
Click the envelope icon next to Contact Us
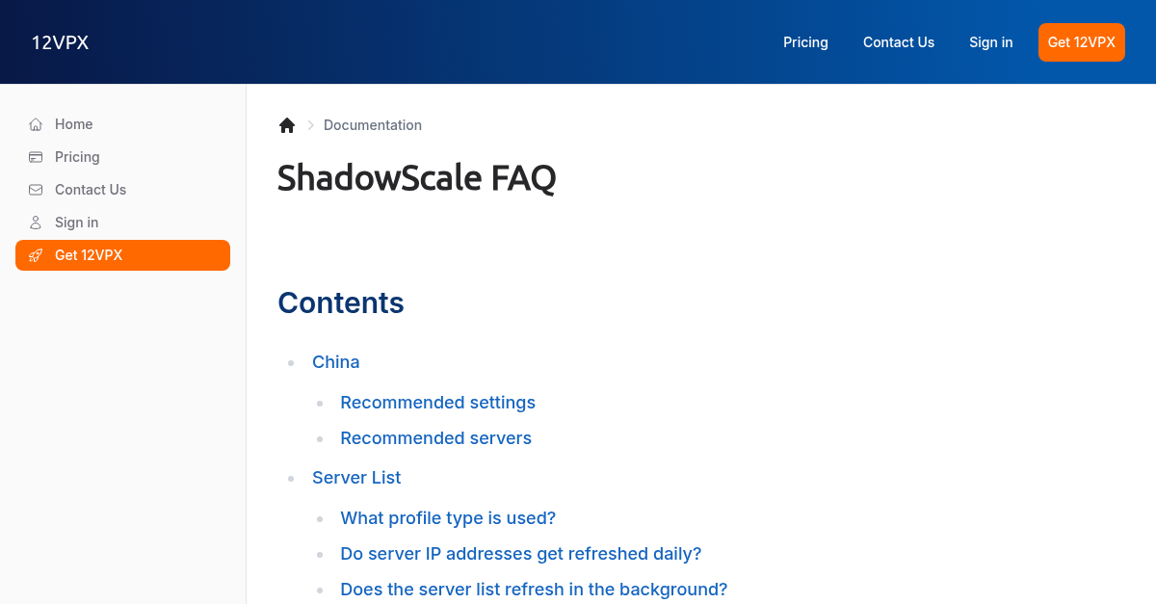pos(35,190)
